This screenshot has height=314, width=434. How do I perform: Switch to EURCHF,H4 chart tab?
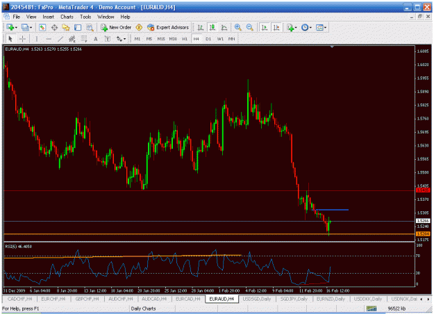(x=53, y=299)
